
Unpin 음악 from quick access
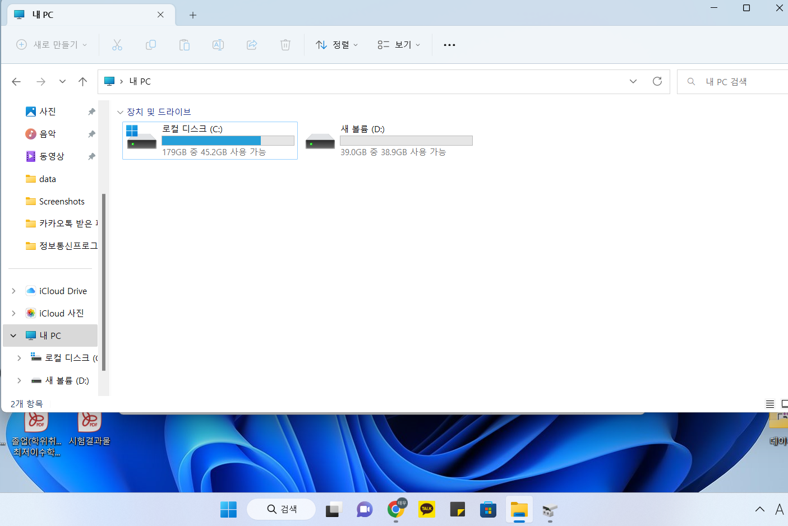tap(91, 134)
